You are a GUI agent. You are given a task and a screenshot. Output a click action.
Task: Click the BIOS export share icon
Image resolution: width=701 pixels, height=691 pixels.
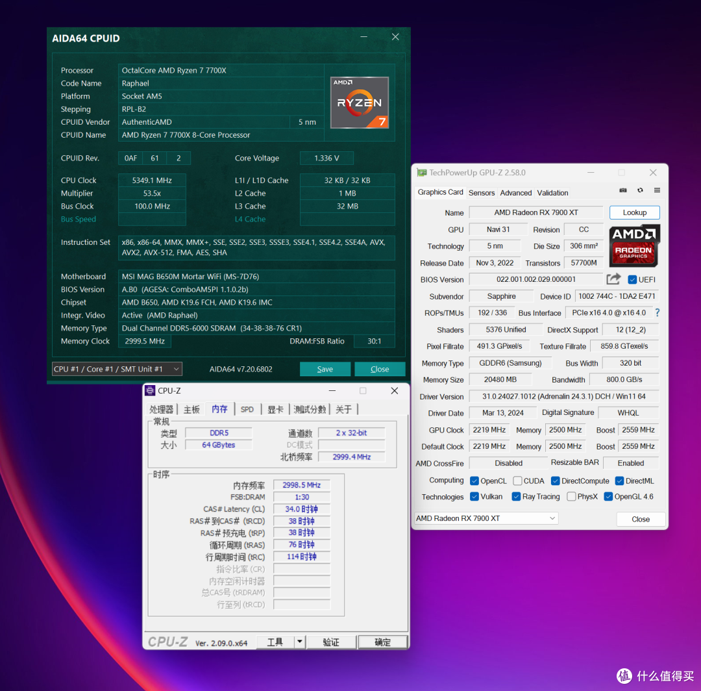613,279
